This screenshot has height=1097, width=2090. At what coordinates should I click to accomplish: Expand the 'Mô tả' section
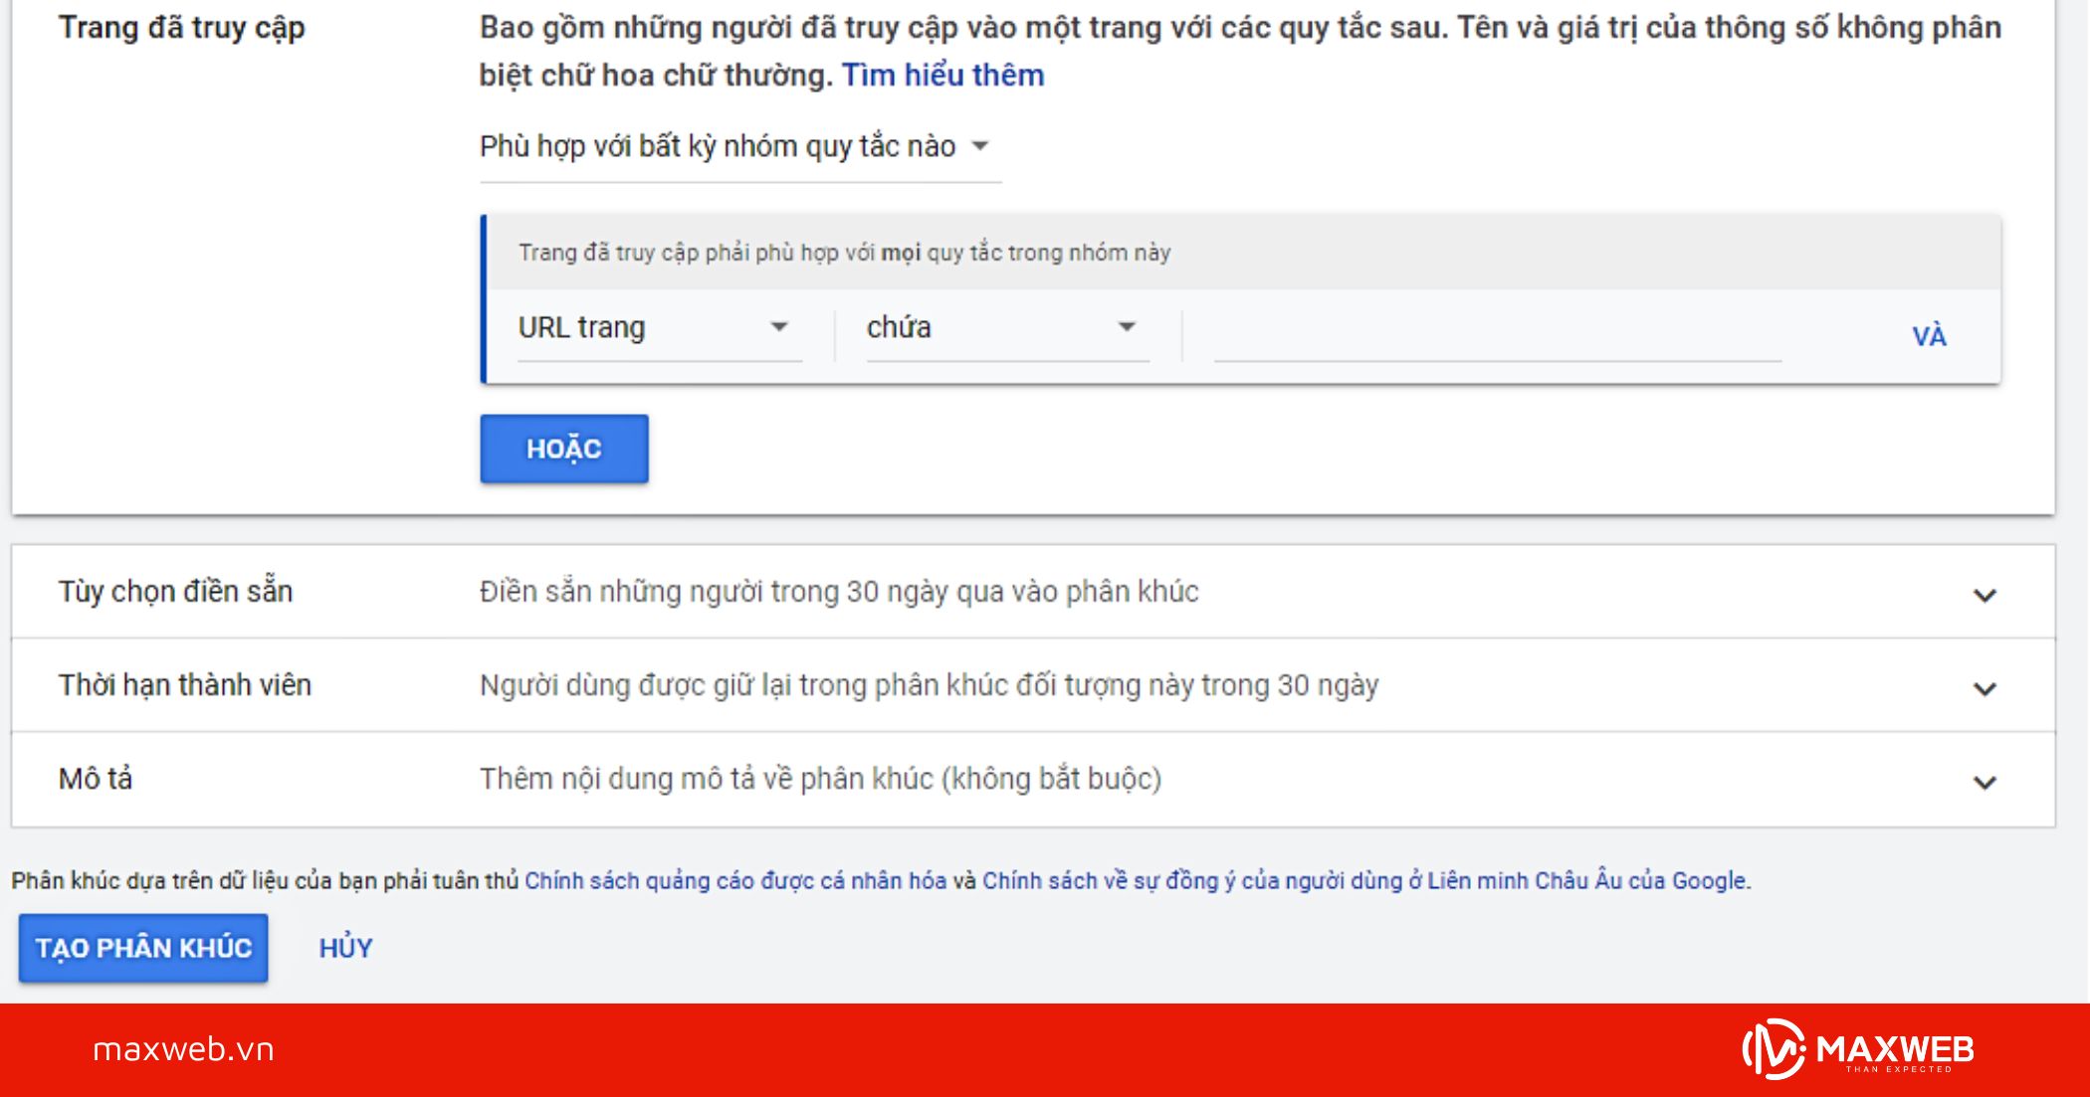pyautogui.click(x=1987, y=781)
